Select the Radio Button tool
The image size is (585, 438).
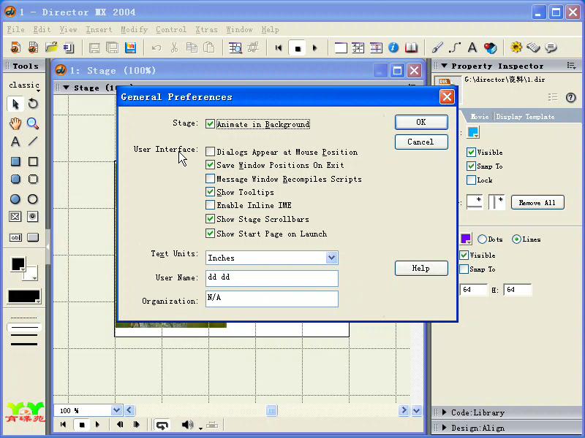33,216
